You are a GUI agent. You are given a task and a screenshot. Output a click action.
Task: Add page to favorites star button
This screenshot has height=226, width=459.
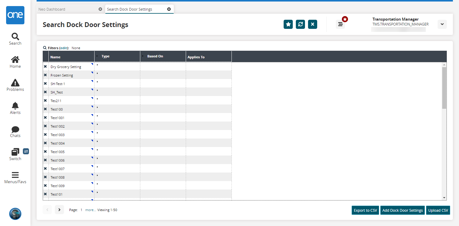pyautogui.click(x=288, y=24)
